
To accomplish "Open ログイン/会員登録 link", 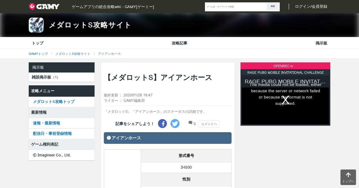I will 311,7.
